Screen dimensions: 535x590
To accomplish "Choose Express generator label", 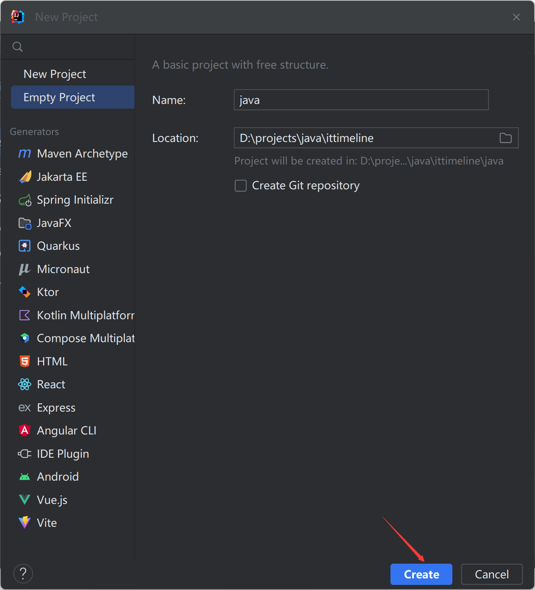I will (x=56, y=408).
